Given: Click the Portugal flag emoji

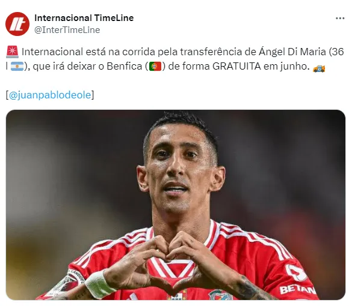Looking at the screenshot, I should (155, 67).
